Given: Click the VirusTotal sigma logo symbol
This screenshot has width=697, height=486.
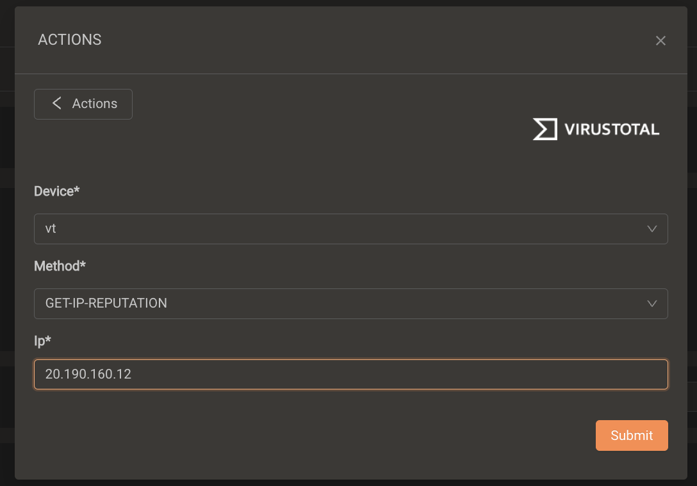Looking at the screenshot, I should point(545,129).
